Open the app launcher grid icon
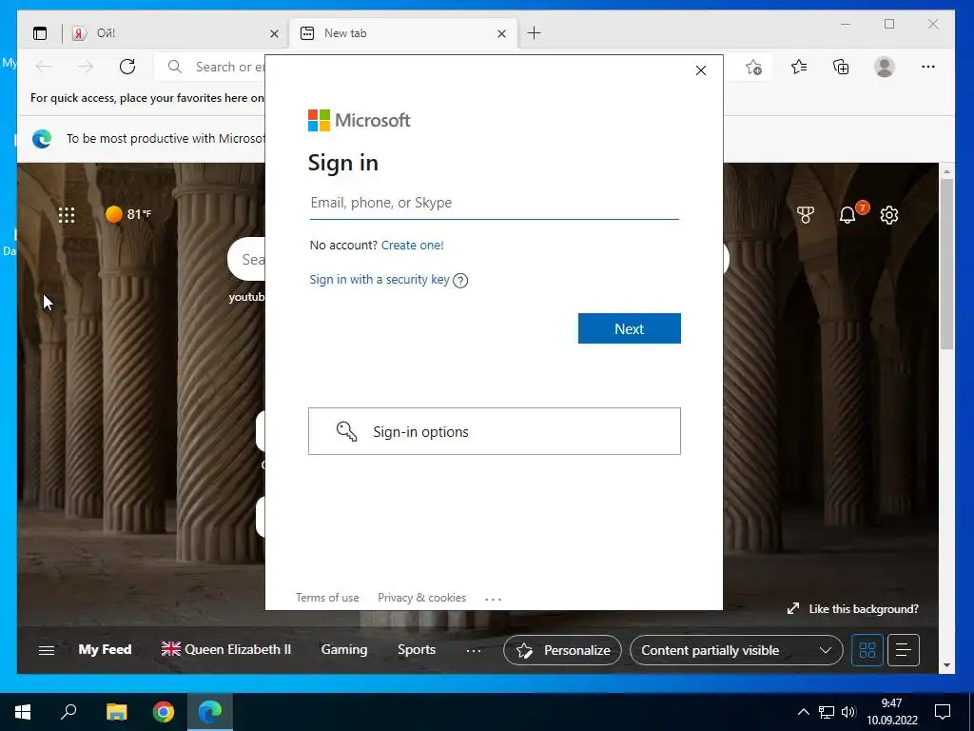 point(67,215)
